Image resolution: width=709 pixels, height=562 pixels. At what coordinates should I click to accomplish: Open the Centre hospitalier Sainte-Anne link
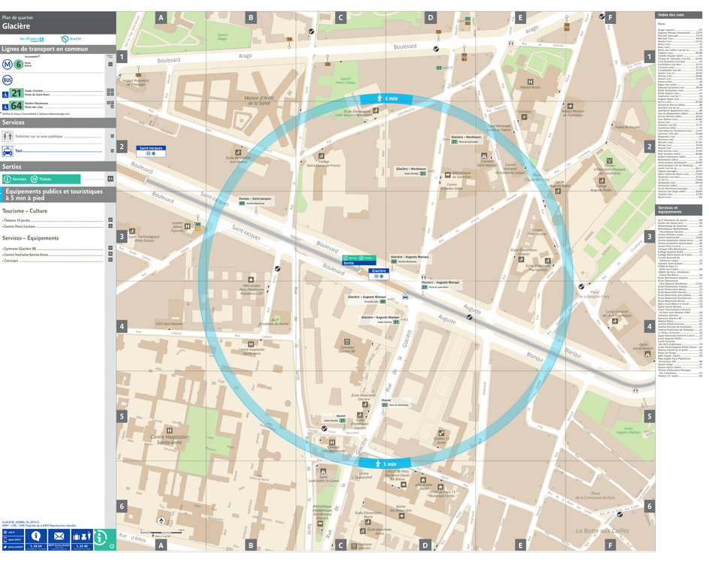(25, 254)
